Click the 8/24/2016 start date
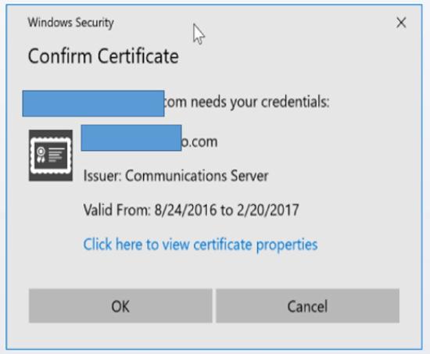430x354 pixels. (185, 210)
